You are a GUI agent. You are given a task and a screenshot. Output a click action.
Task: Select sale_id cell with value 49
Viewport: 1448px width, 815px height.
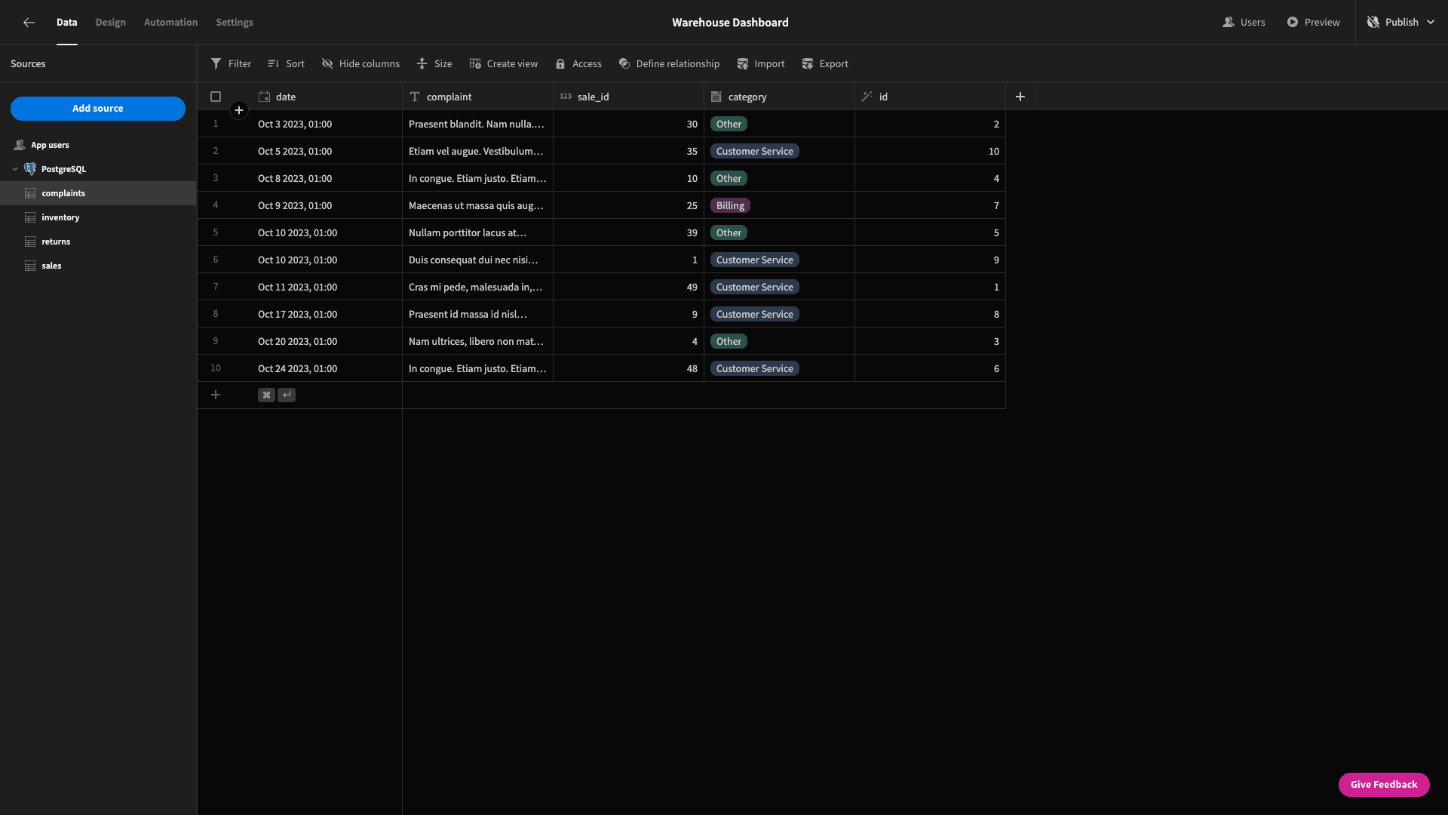pos(628,287)
